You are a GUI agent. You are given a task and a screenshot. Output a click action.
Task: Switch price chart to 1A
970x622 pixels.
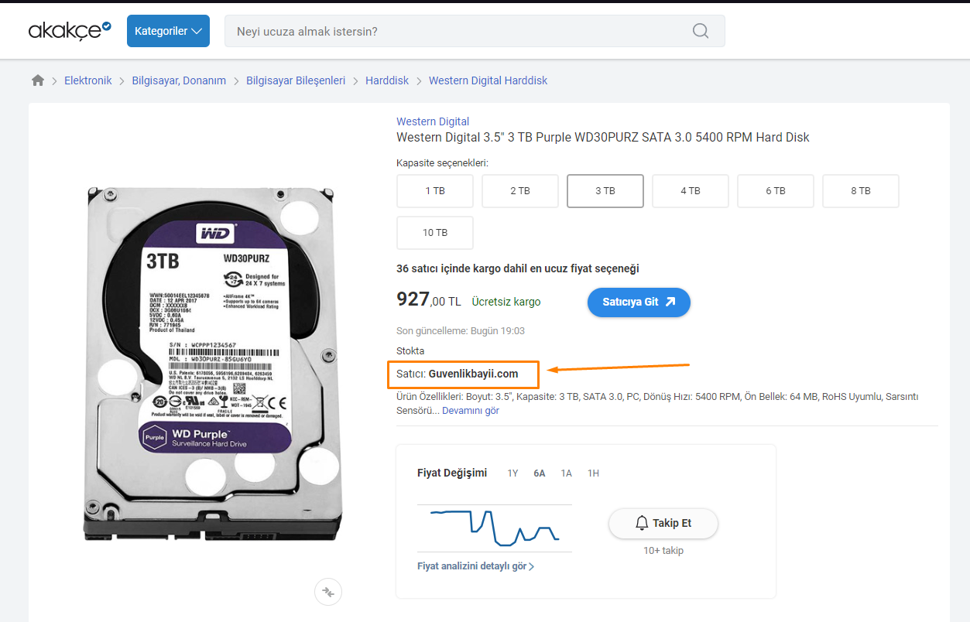point(567,473)
